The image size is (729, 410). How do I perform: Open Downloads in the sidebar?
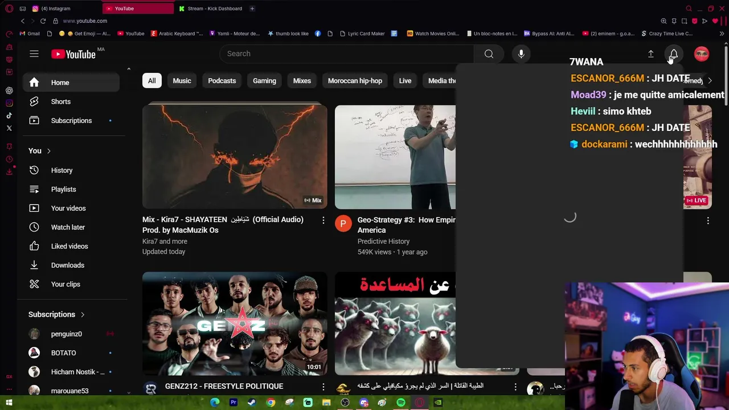pyautogui.click(x=71, y=265)
